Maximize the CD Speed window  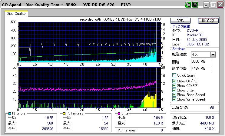(x=213, y=5)
